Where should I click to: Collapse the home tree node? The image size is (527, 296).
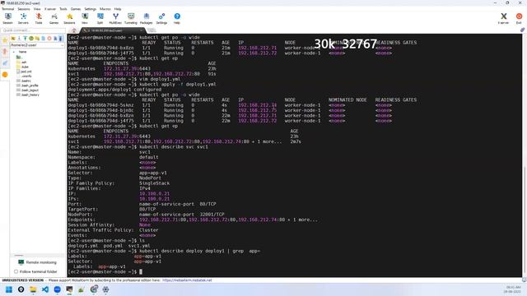tap(14, 52)
